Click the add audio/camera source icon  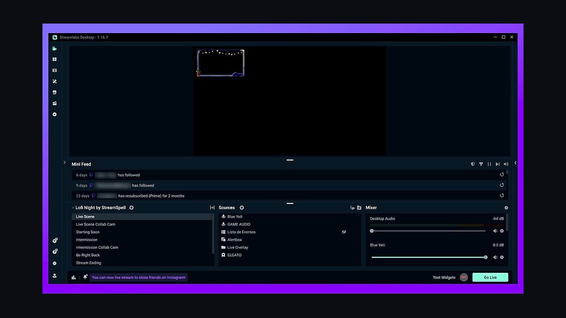coord(352,208)
